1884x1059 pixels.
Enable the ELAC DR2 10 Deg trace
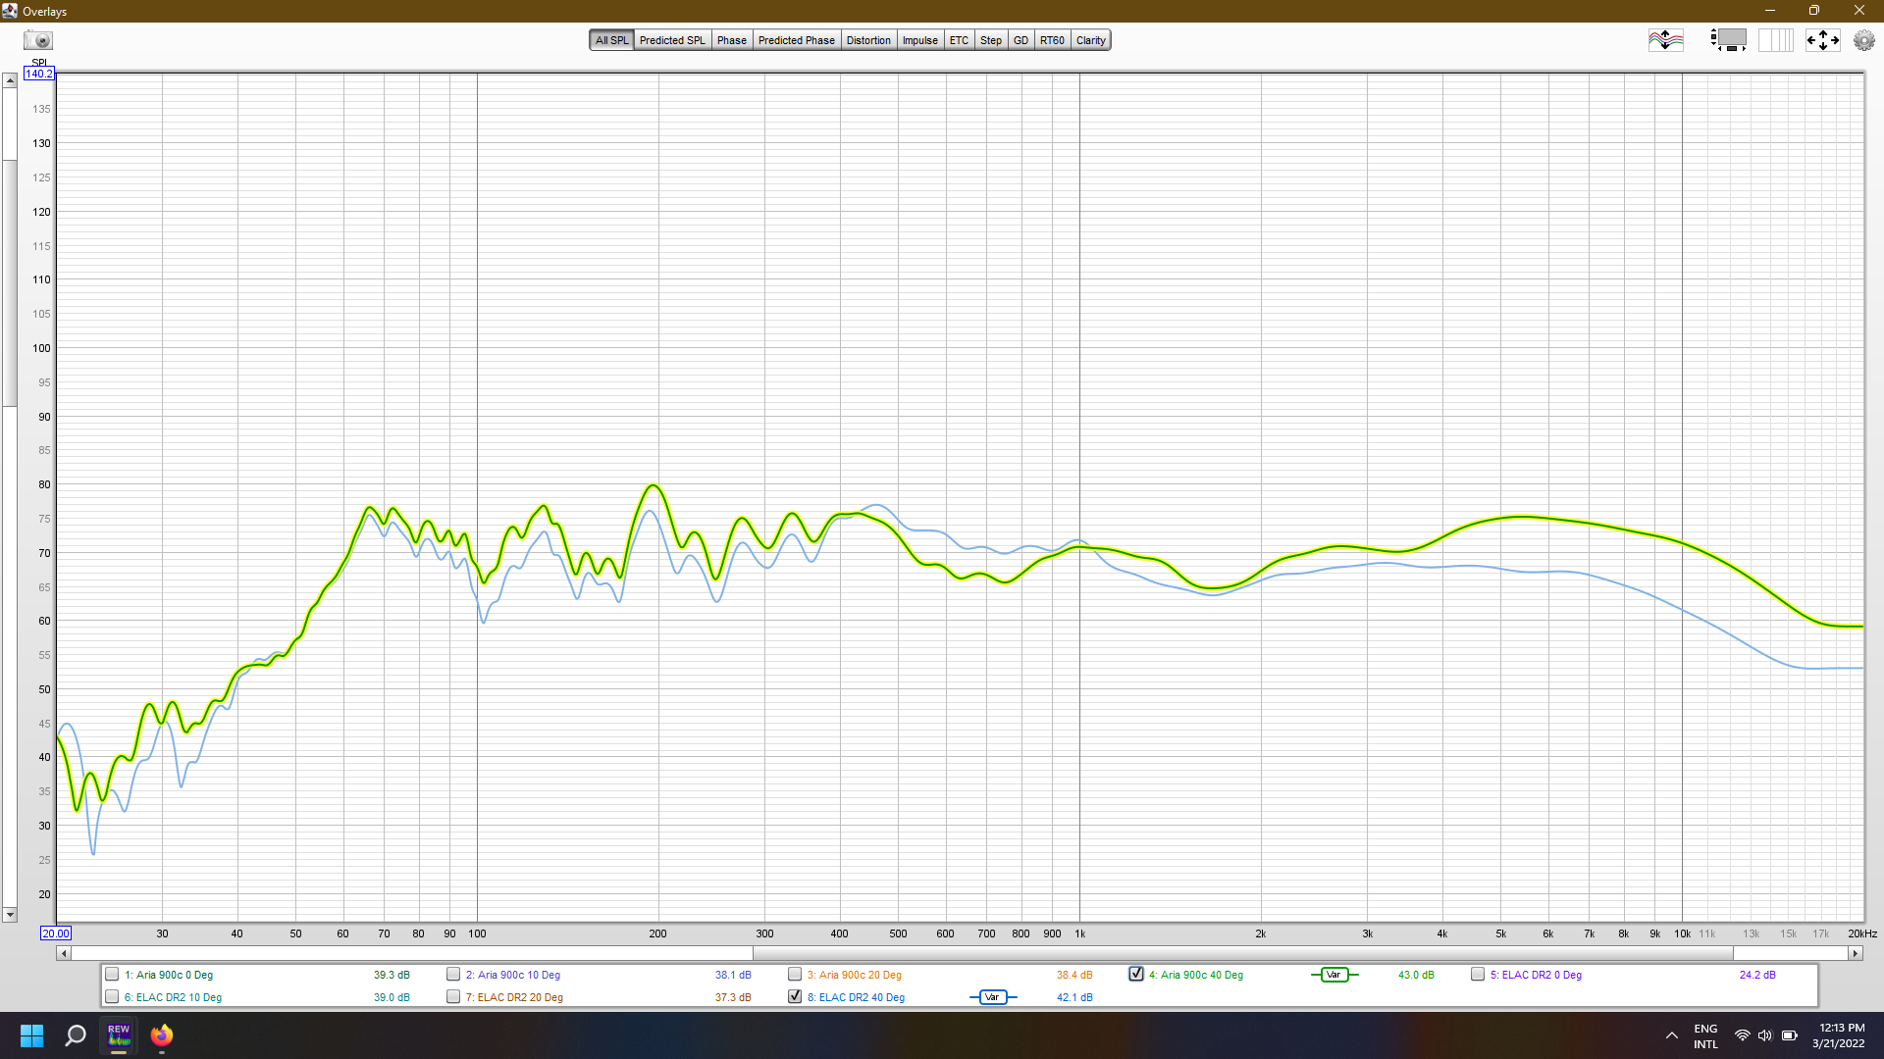coord(112,997)
